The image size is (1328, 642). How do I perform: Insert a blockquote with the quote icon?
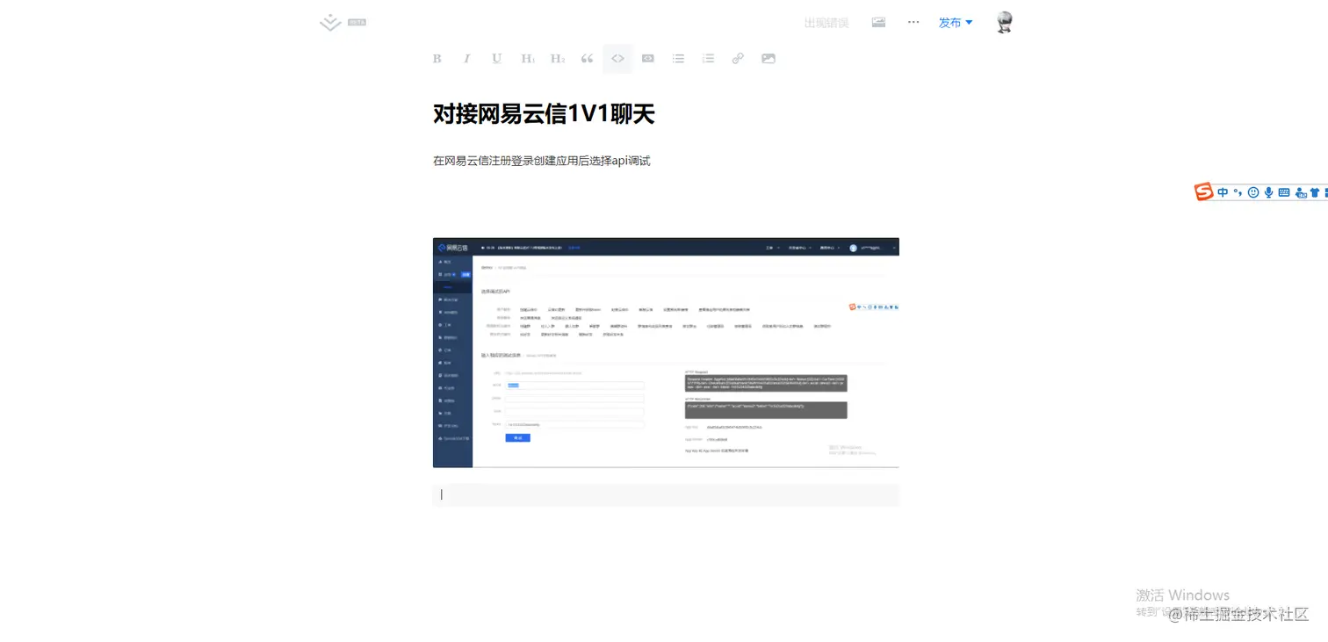pos(587,59)
